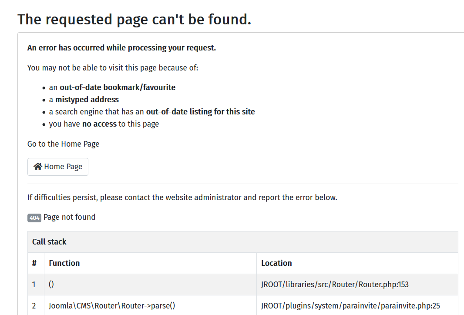
Task: Click the 'If difficulties persist' paragraph
Action: coord(182,198)
